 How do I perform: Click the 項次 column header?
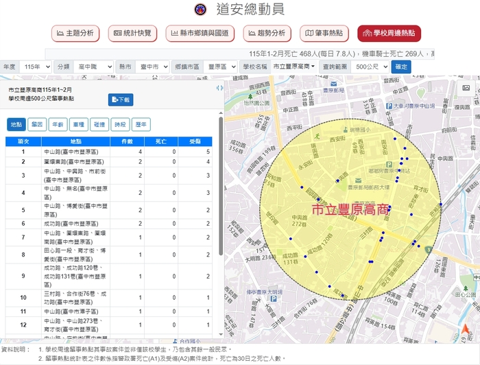point(23,141)
